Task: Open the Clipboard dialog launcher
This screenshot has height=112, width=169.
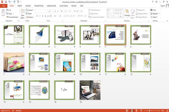Action: 19,21
